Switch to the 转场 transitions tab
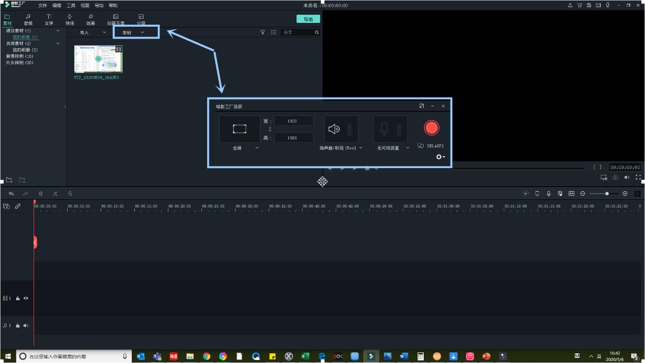Viewport: 645px width, 363px height. (70, 20)
